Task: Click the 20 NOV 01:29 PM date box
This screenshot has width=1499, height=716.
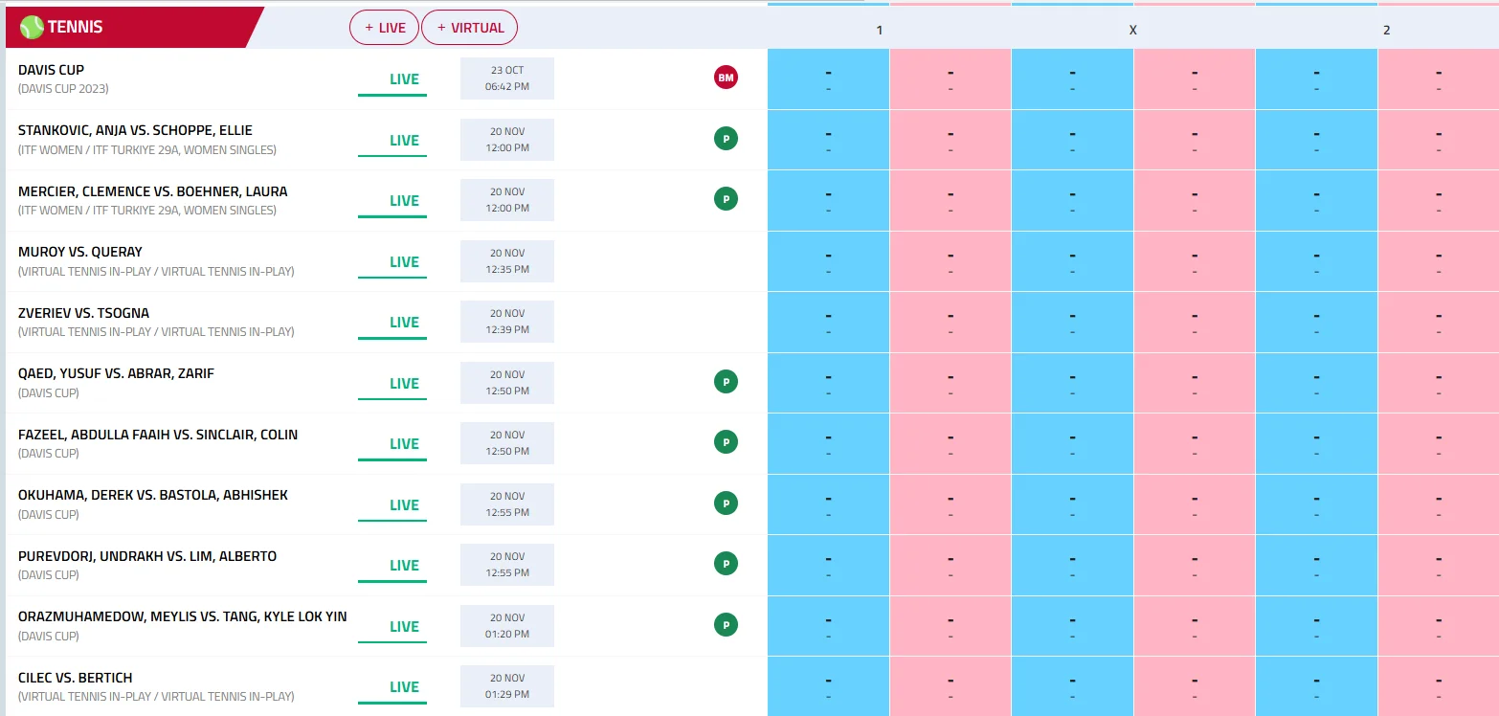Action: click(507, 686)
